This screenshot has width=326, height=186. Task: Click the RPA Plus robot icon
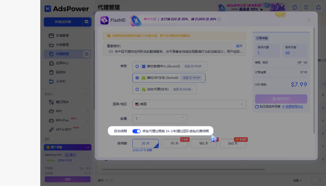(51, 120)
